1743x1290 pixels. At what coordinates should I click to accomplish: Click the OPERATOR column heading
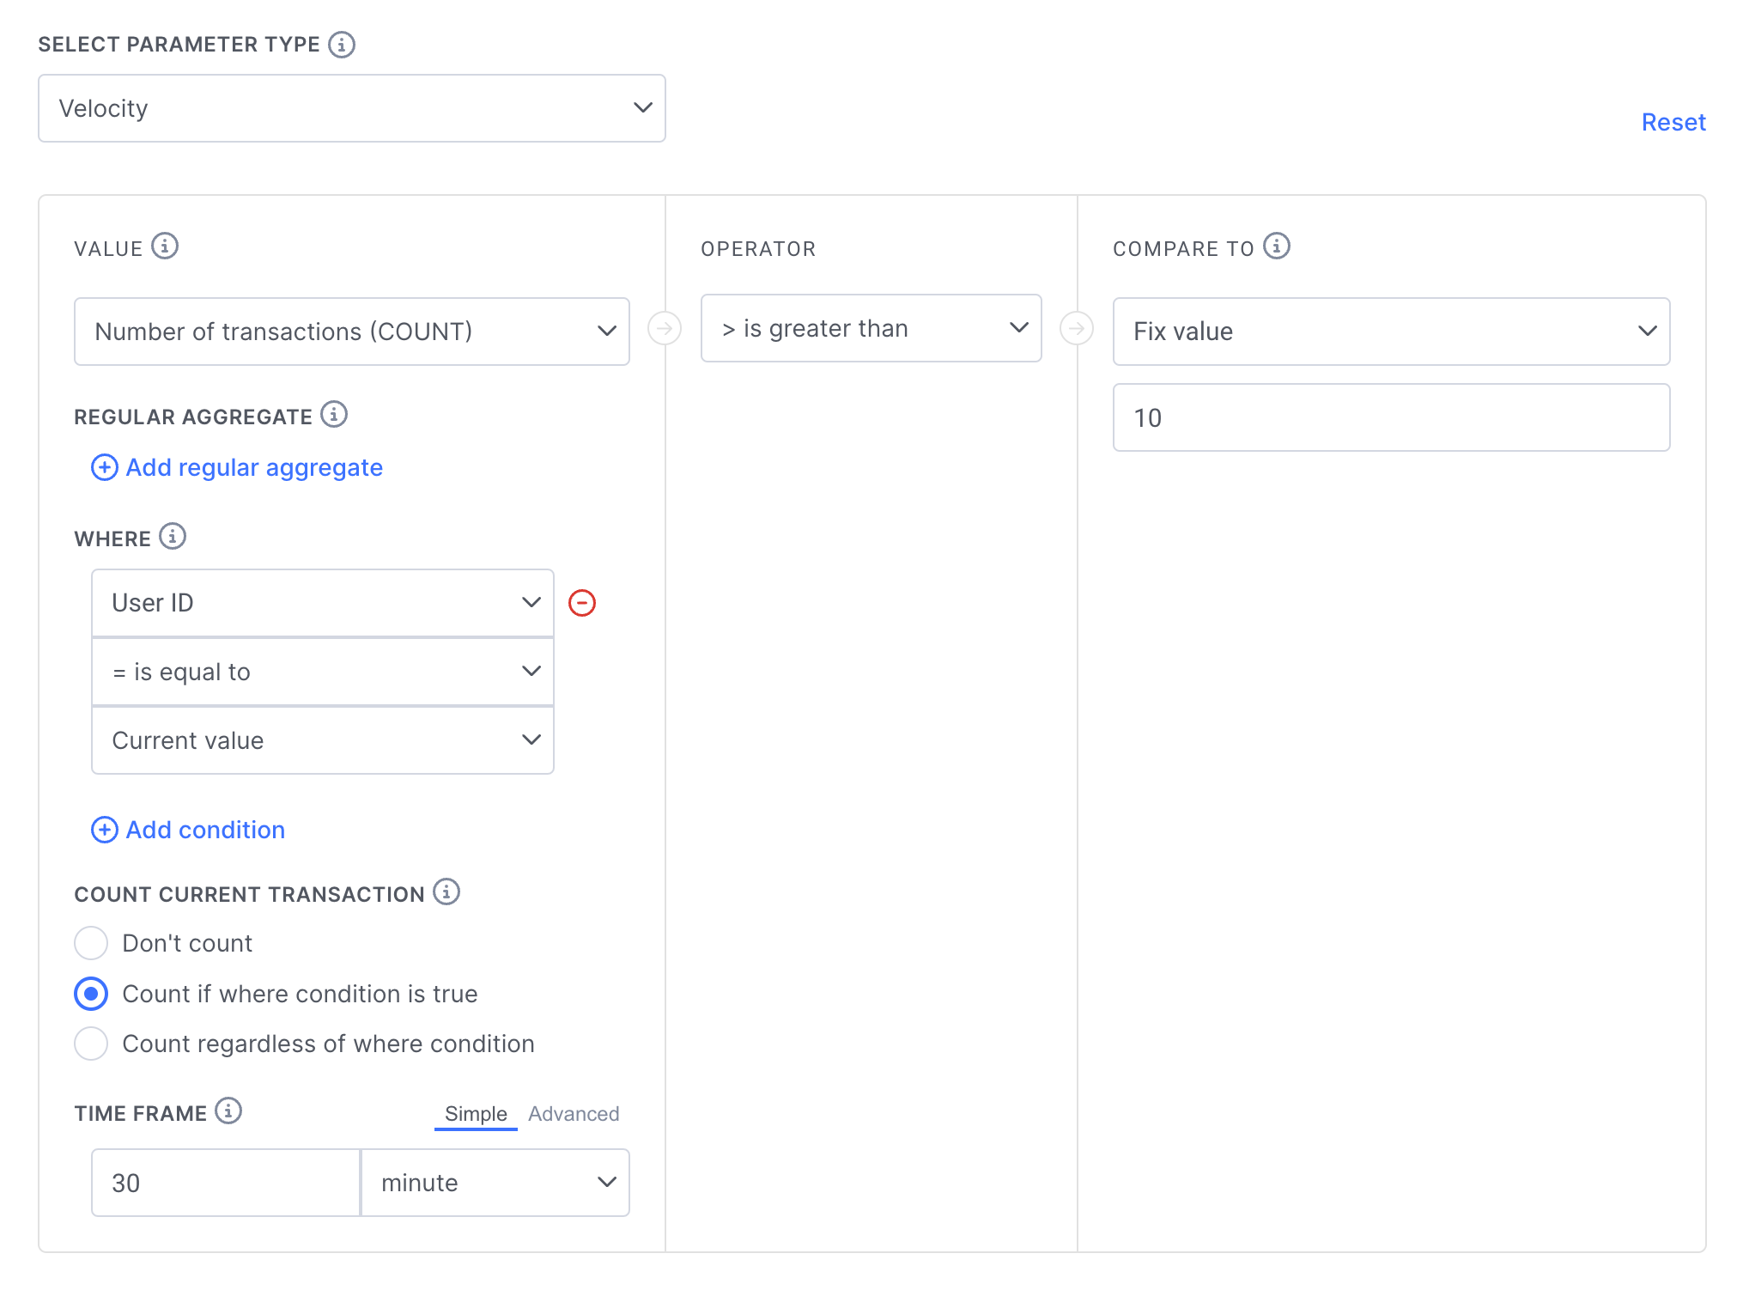pyautogui.click(x=758, y=249)
